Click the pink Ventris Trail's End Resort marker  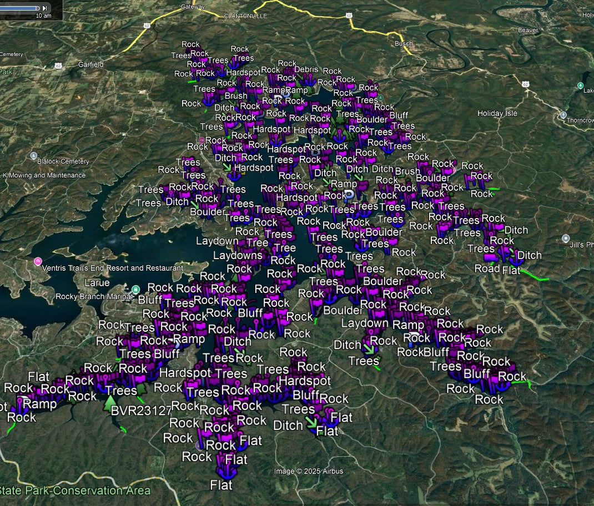38,261
